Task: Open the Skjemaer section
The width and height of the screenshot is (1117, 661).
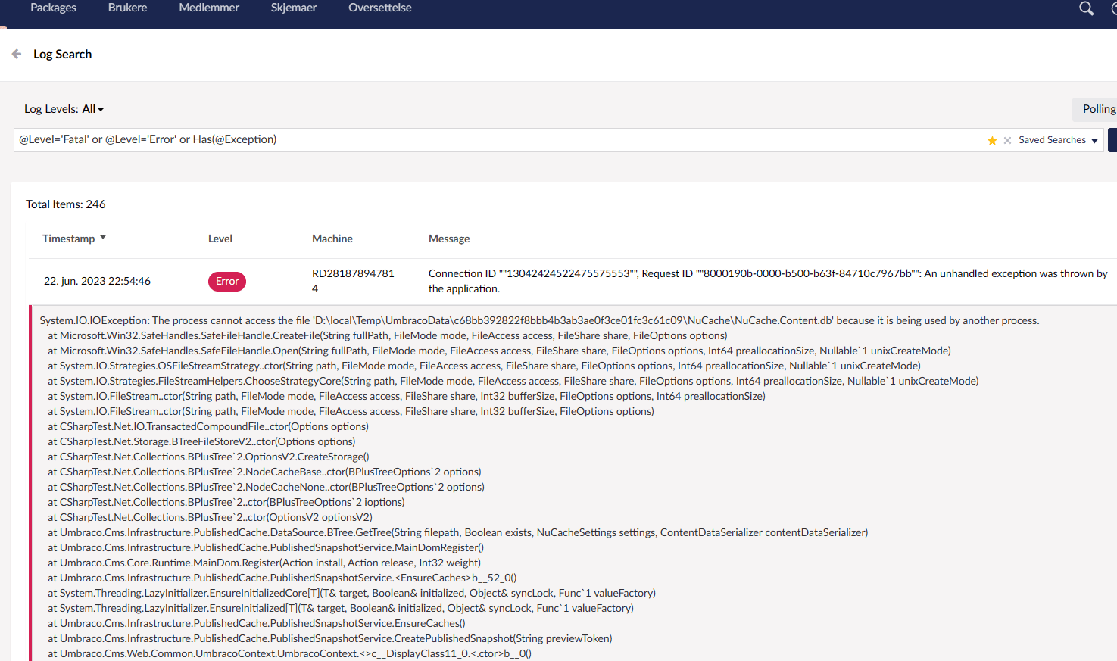Action: (293, 7)
